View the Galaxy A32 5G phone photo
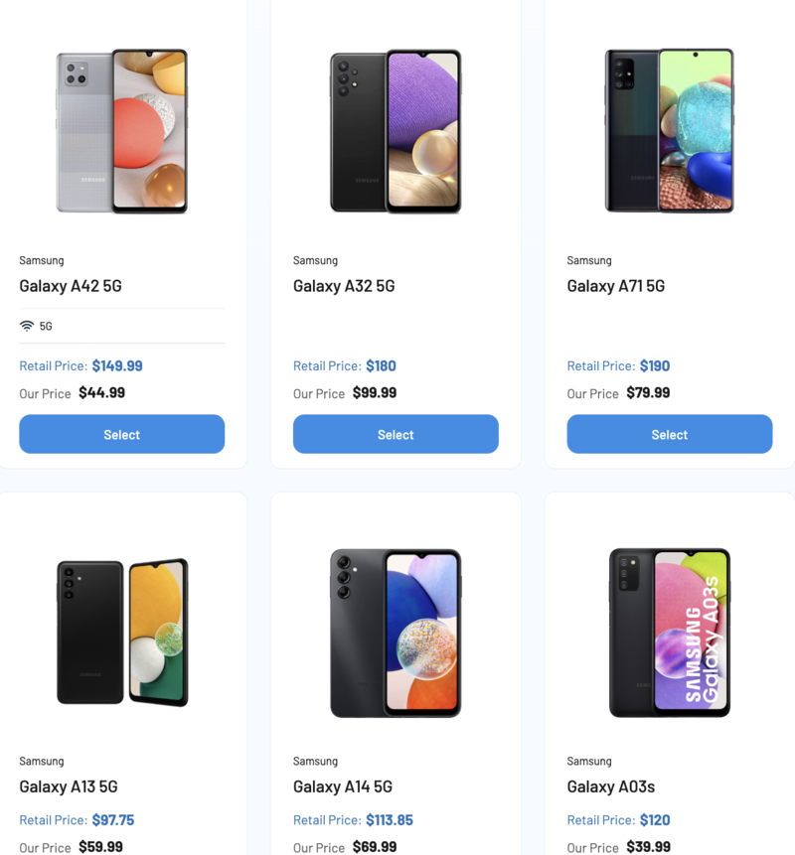Viewport: 795px width, 855px height. (396, 130)
